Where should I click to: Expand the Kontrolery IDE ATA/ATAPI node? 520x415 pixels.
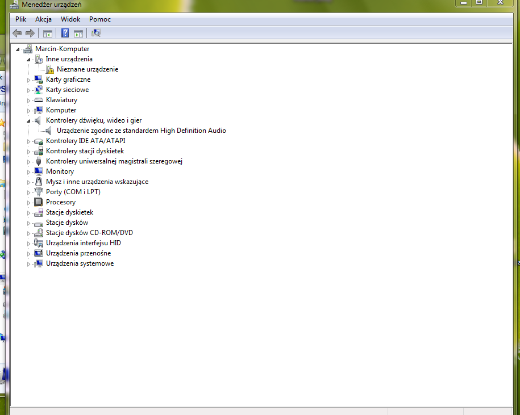pyautogui.click(x=28, y=141)
